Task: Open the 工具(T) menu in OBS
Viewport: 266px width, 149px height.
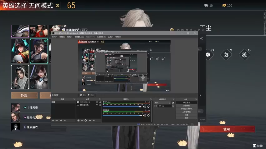Action: (x=111, y=37)
